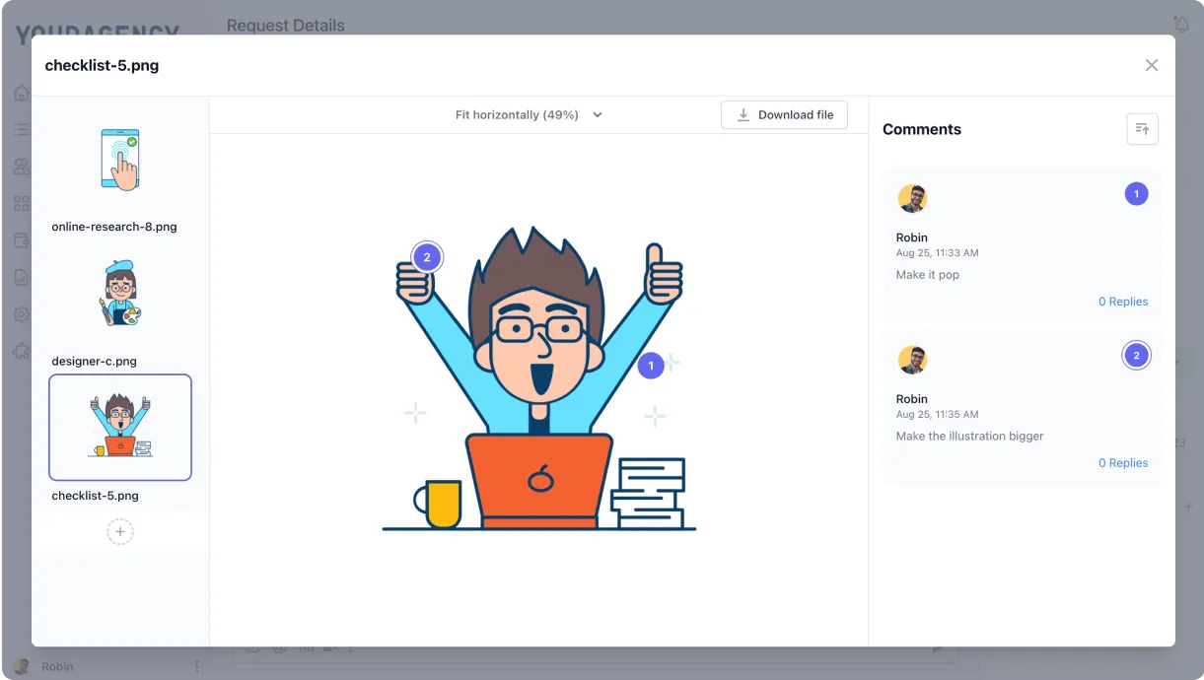The height and width of the screenshot is (680, 1204).
Task: Select the Home icon in the sidebar
Action: point(22,92)
